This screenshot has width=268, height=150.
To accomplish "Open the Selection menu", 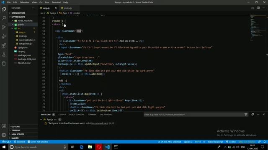I will (24, 2).
